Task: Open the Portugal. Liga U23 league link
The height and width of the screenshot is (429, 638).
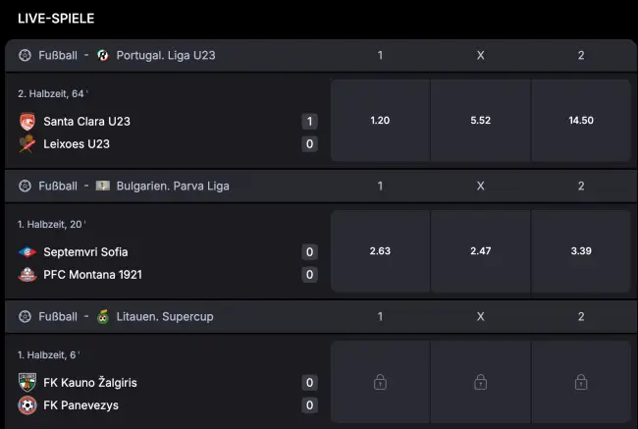Action: [165, 55]
